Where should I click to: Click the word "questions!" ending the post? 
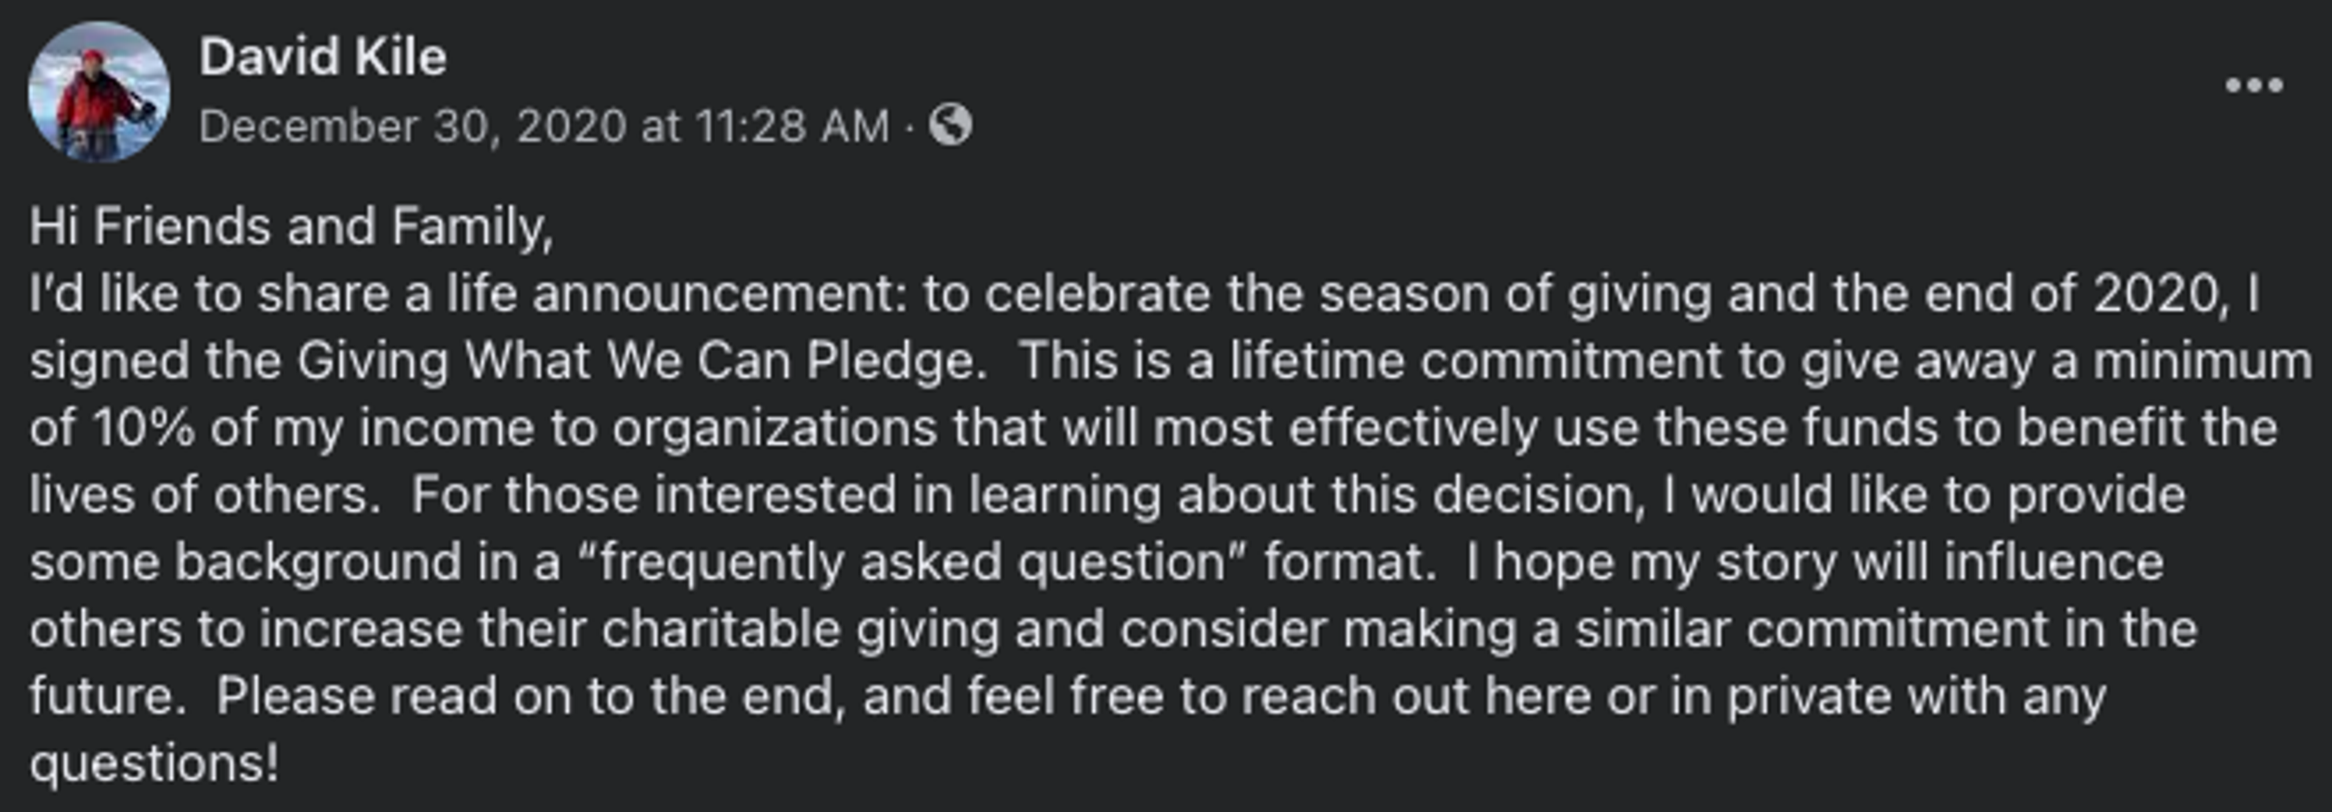(x=154, y=765)
